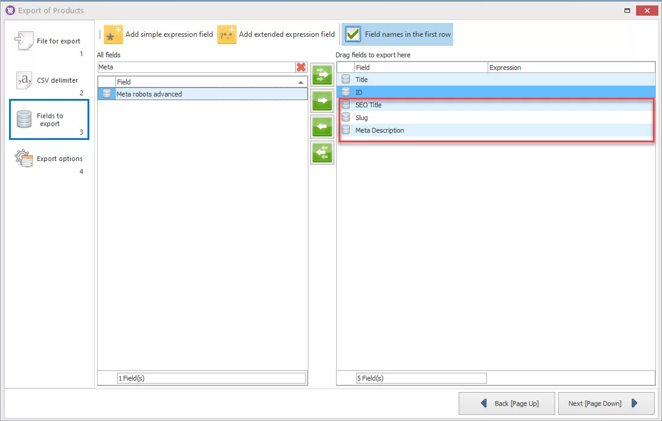Click Add extended expression field icon

[227, 35]
